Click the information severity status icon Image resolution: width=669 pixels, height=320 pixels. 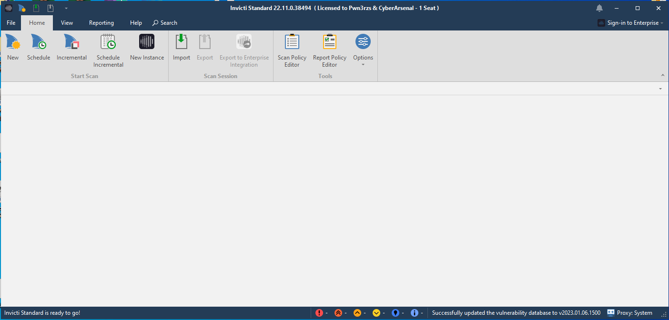415,313
